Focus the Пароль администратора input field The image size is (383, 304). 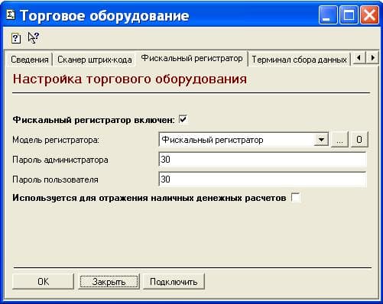tap(262, 160)
